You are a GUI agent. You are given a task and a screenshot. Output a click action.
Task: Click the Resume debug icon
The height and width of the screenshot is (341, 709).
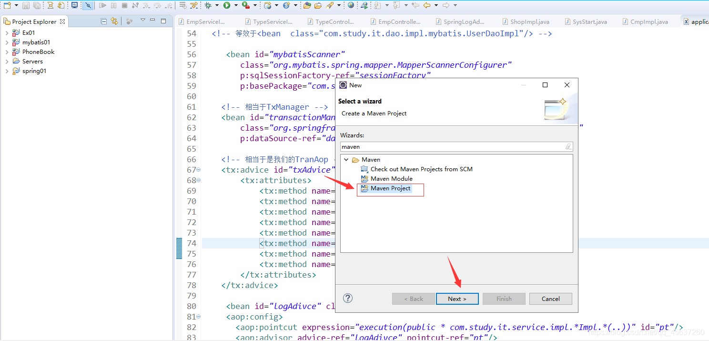(102, 5)
